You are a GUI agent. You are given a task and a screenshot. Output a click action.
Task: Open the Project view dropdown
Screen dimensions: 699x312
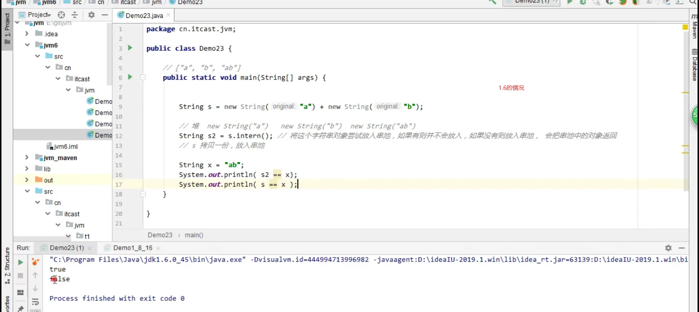(x=39, y=15)
